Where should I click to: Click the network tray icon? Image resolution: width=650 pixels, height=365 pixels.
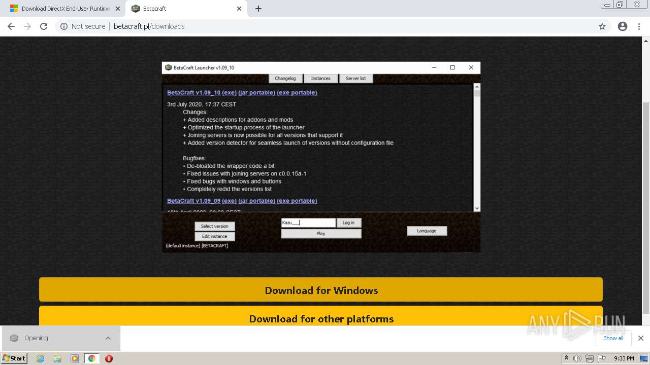tap(590, 358)
